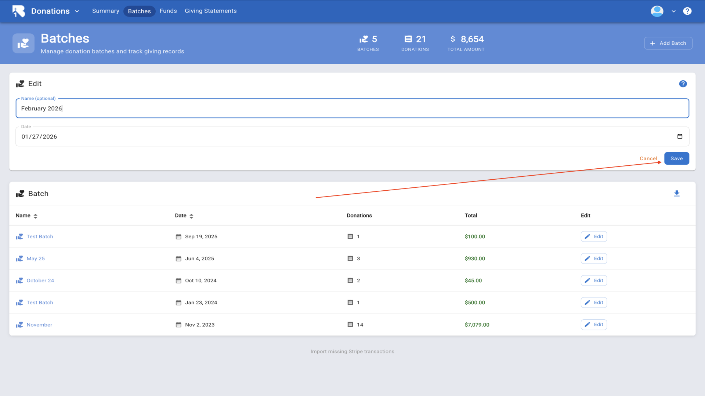Viewport: 705px width, 396px height.
Task: Open the date picker calendar icon
Action: [680, 136]
